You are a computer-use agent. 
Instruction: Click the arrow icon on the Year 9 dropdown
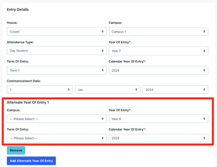tap(204, 119)
